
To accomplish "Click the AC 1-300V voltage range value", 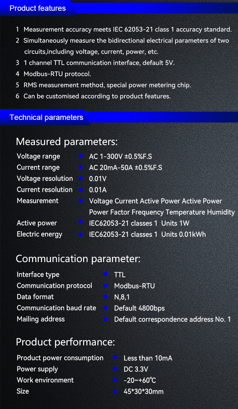I will 120,156.
